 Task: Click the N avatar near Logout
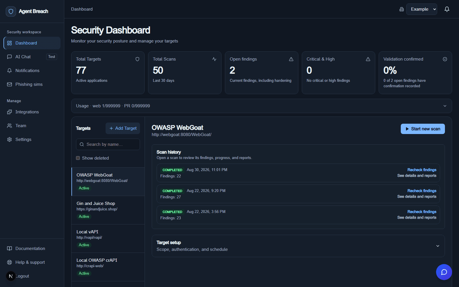click(x=11, y=276)
